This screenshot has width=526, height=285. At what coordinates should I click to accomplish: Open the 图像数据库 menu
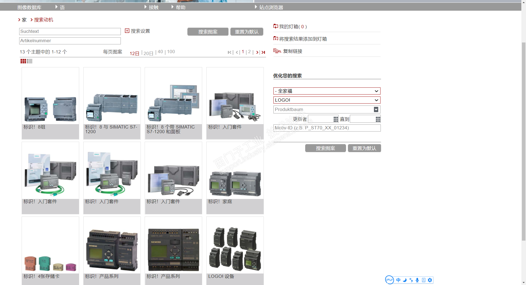click(29, 7)
